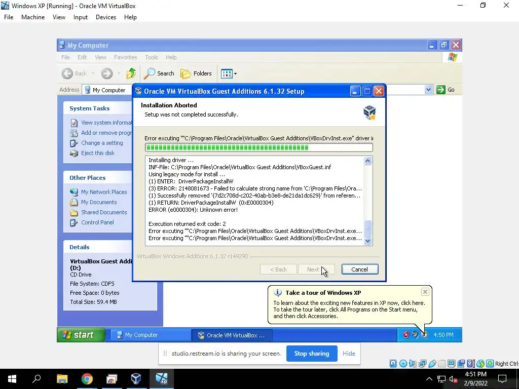Click the shared folders status icon

point(441,364)
